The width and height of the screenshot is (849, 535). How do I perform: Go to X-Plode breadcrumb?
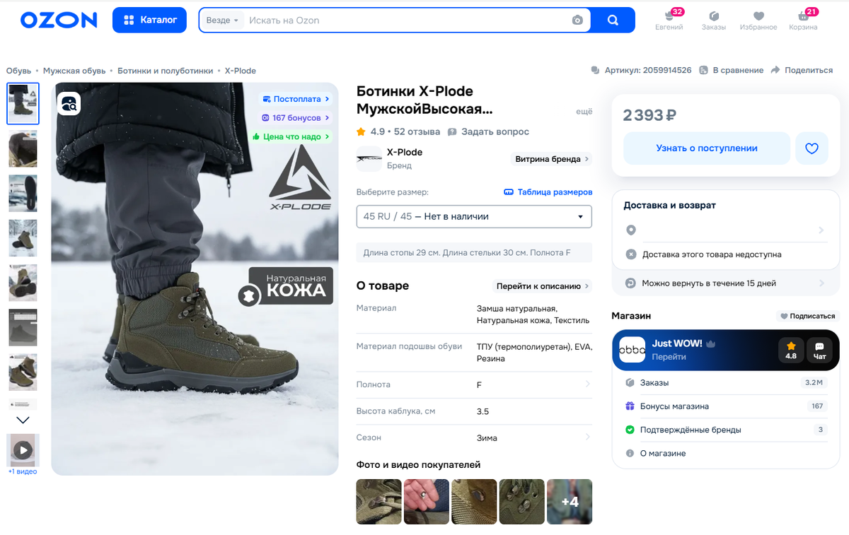pyautogui.click(x=241, y=71)
